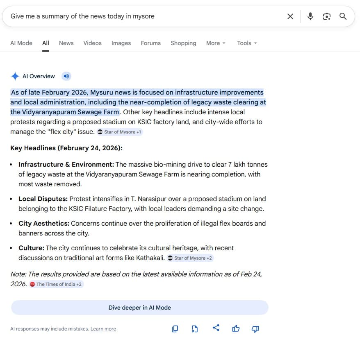Screen dimensions: 360x344
Task: Open the Learn more link
Action: 103,328
